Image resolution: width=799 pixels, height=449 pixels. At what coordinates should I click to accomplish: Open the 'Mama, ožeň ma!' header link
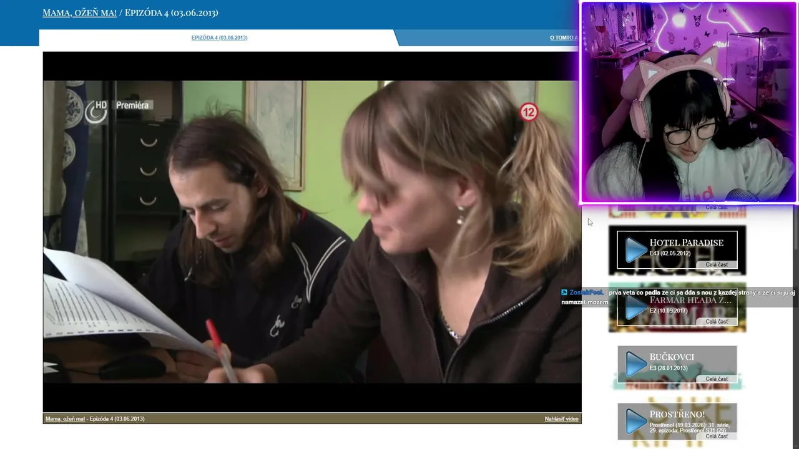click(x=79, y=12)
